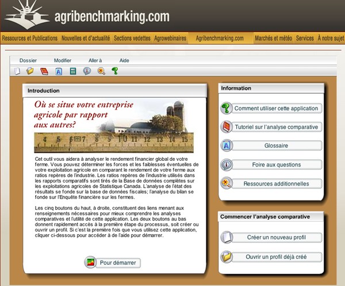Click the ruler and farm banner image

pos(113,126)
